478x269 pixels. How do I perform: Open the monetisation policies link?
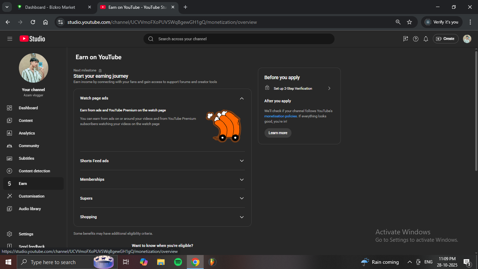point(280,116)
